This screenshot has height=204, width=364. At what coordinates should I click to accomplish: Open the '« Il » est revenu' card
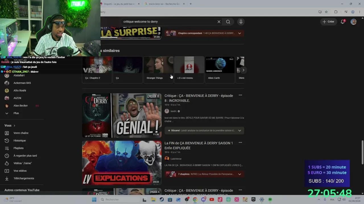point(189,70)
